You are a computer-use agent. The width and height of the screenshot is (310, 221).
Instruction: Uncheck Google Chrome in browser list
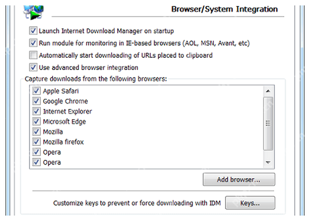point(36,101)
